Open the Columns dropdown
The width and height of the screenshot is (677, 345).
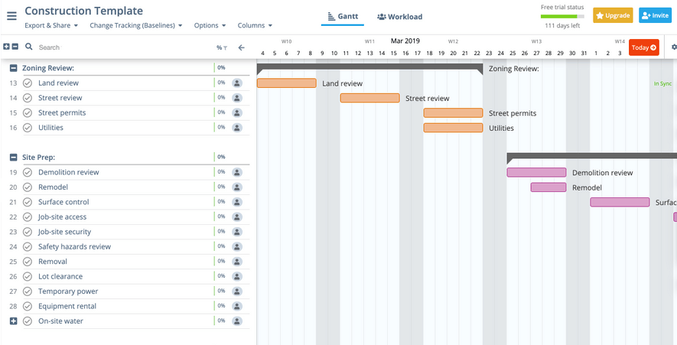[x=255, y=25]
